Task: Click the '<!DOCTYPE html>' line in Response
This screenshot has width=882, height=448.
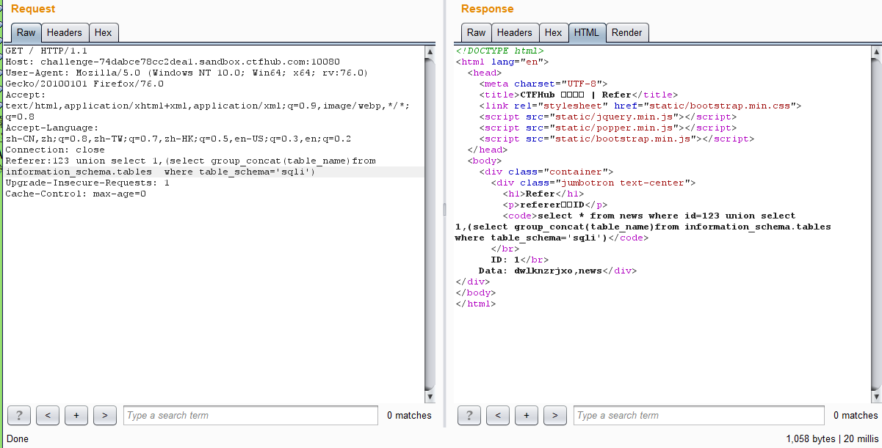Action: (x=499, y=51)
